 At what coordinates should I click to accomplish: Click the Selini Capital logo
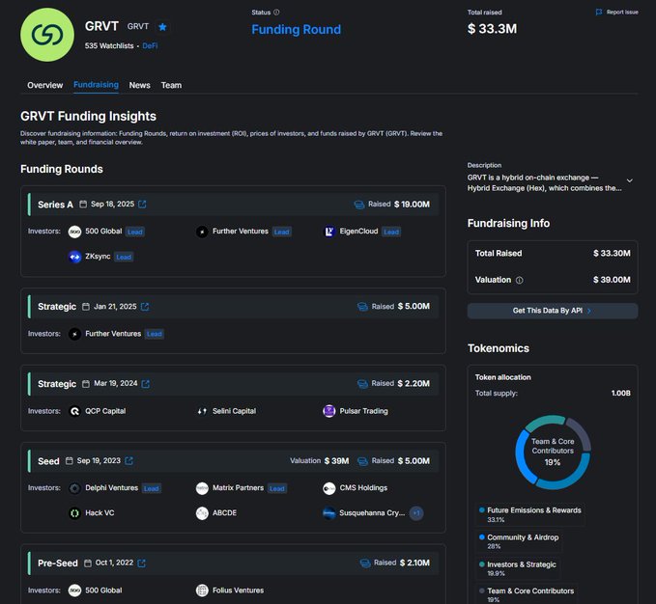pyautogui.click(x=202, y=411)
